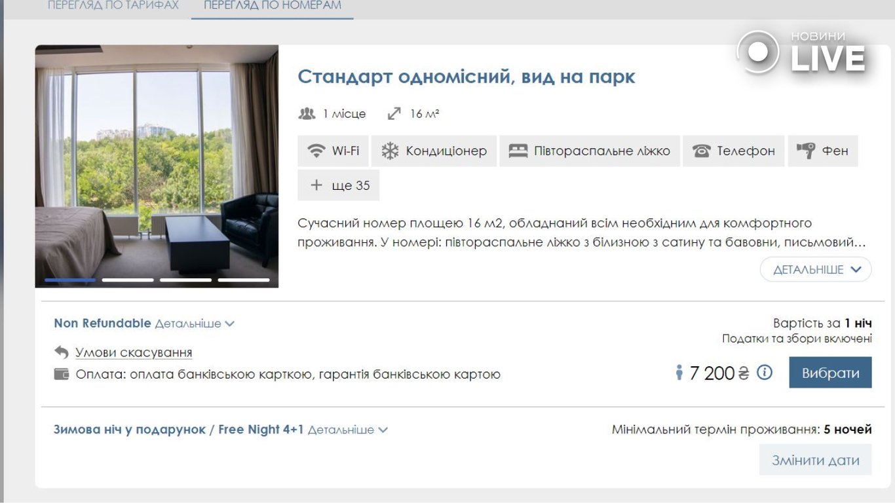Click the telephone amenity icon
Image resolution: width=895 pixels, height=503 pixels.
tap(701, 151)
